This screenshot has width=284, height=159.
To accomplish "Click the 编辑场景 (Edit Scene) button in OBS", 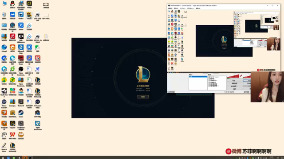I will pyautogui.click(x=235, y=83).
